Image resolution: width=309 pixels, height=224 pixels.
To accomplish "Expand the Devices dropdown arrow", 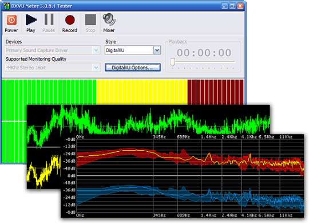I will click(x=96, y=50).
